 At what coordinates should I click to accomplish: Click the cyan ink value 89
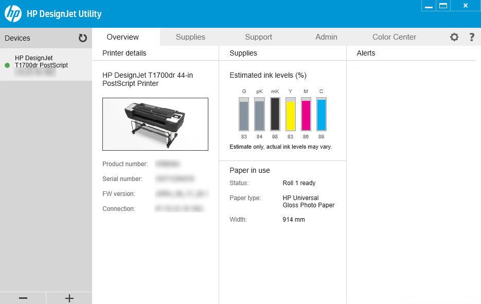[321, 136]
